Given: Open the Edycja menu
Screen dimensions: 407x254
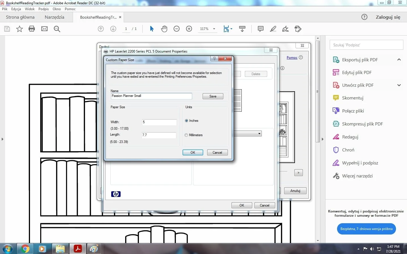Looking at the screenshot, I should coord(16,9).
